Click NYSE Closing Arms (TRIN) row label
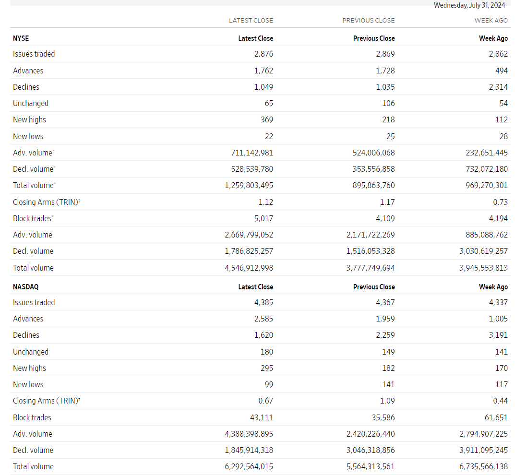 click(x=47, y=202)
